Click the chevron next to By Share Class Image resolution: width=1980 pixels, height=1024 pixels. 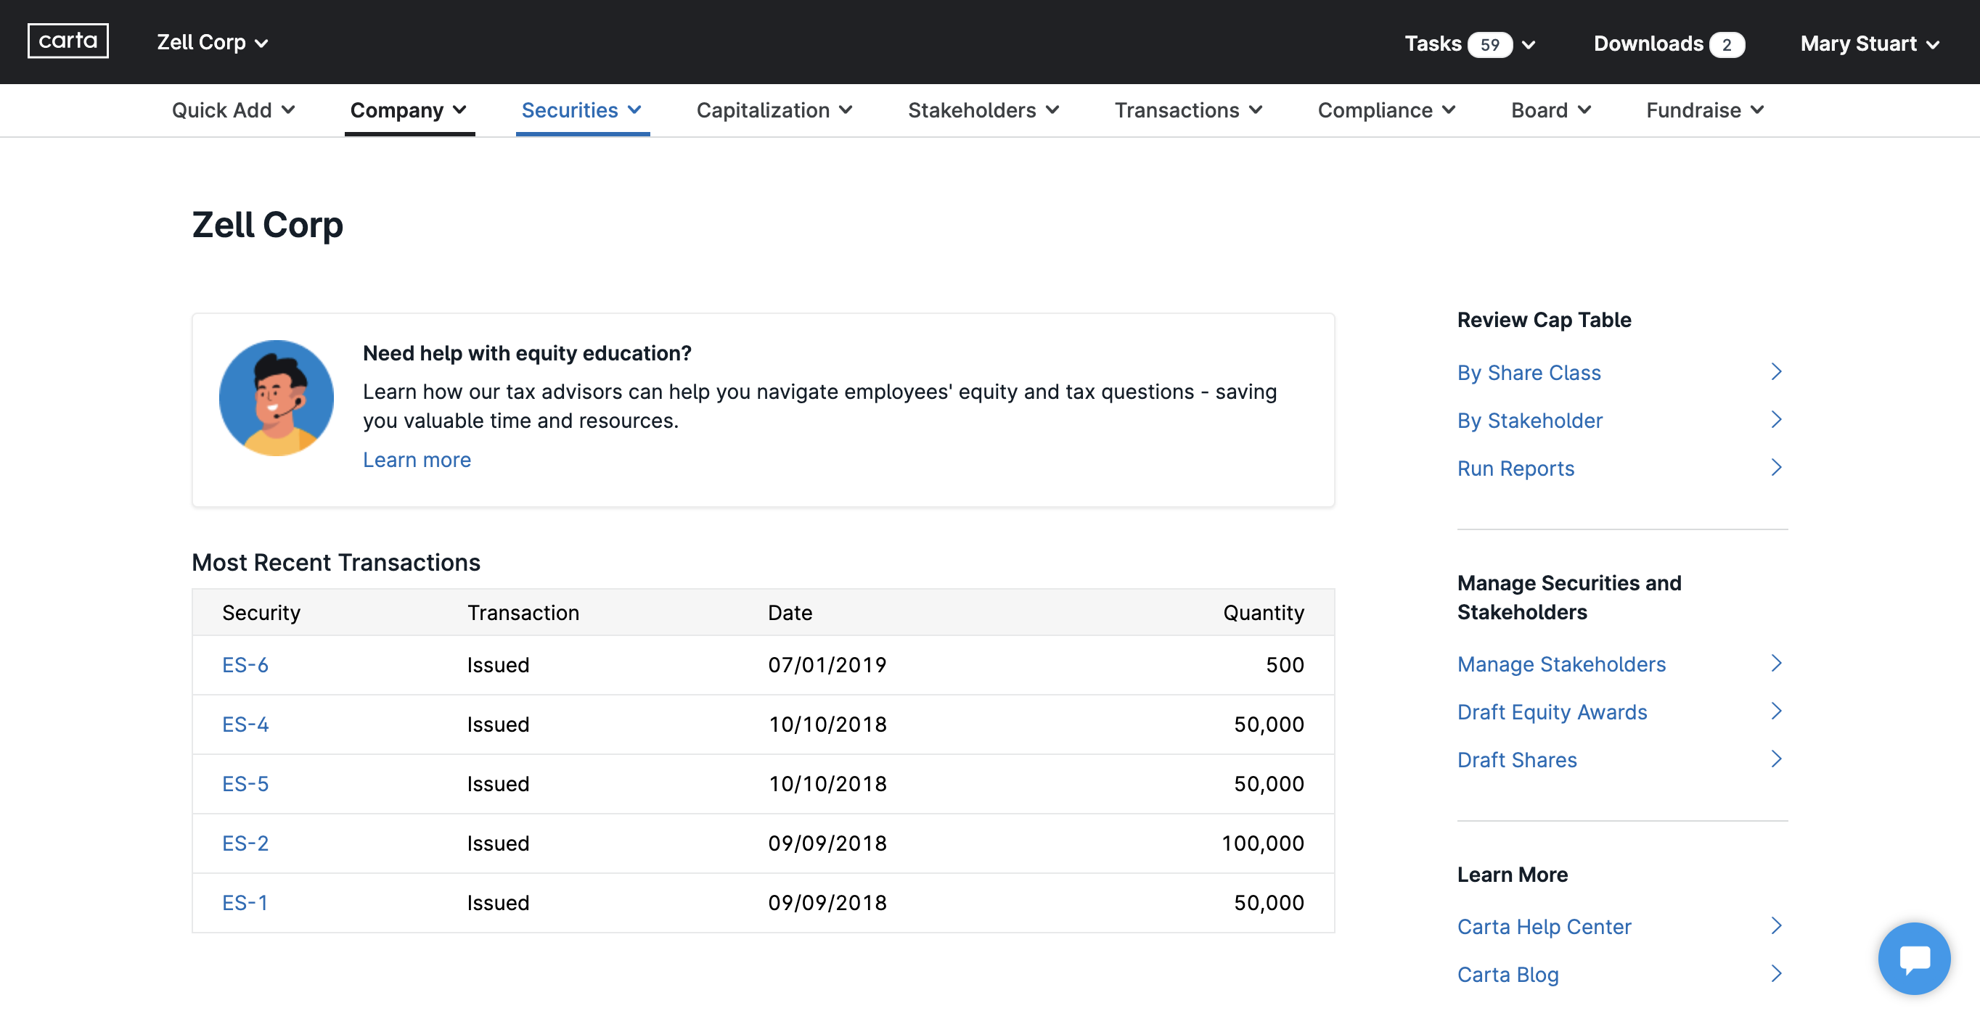(x=1775, y=372)
